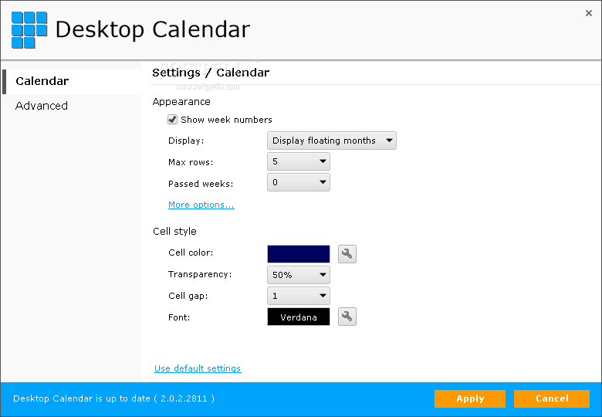This screenshot has height=417, width=602.
Task: Close the settings window with the X
Action: (x=589, y=13)
